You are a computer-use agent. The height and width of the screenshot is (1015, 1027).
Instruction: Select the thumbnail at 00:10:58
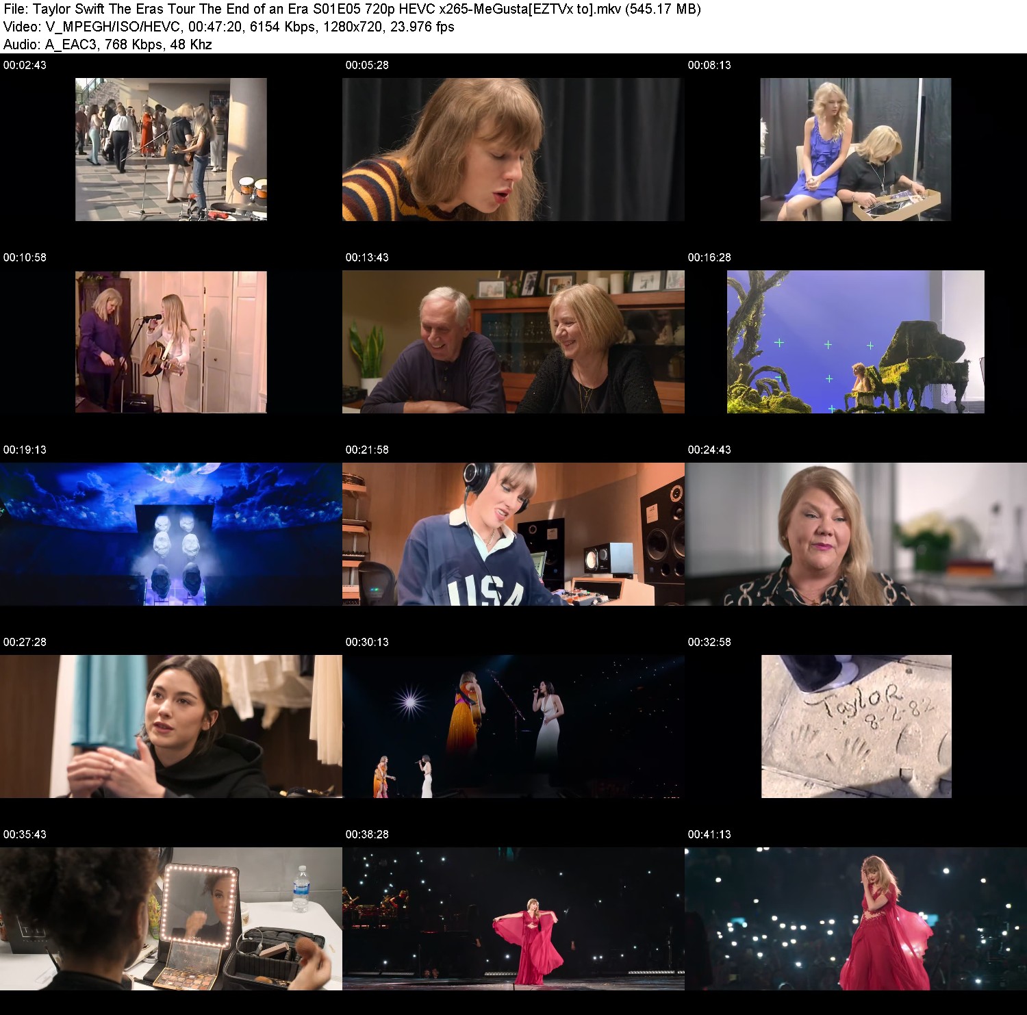(171, 342)
